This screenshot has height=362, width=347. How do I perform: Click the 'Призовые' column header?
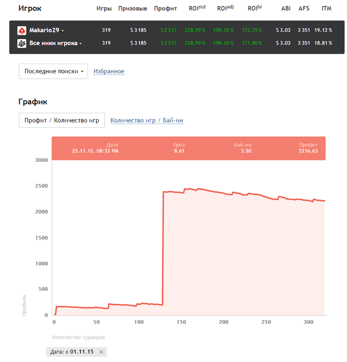(133, 9)
